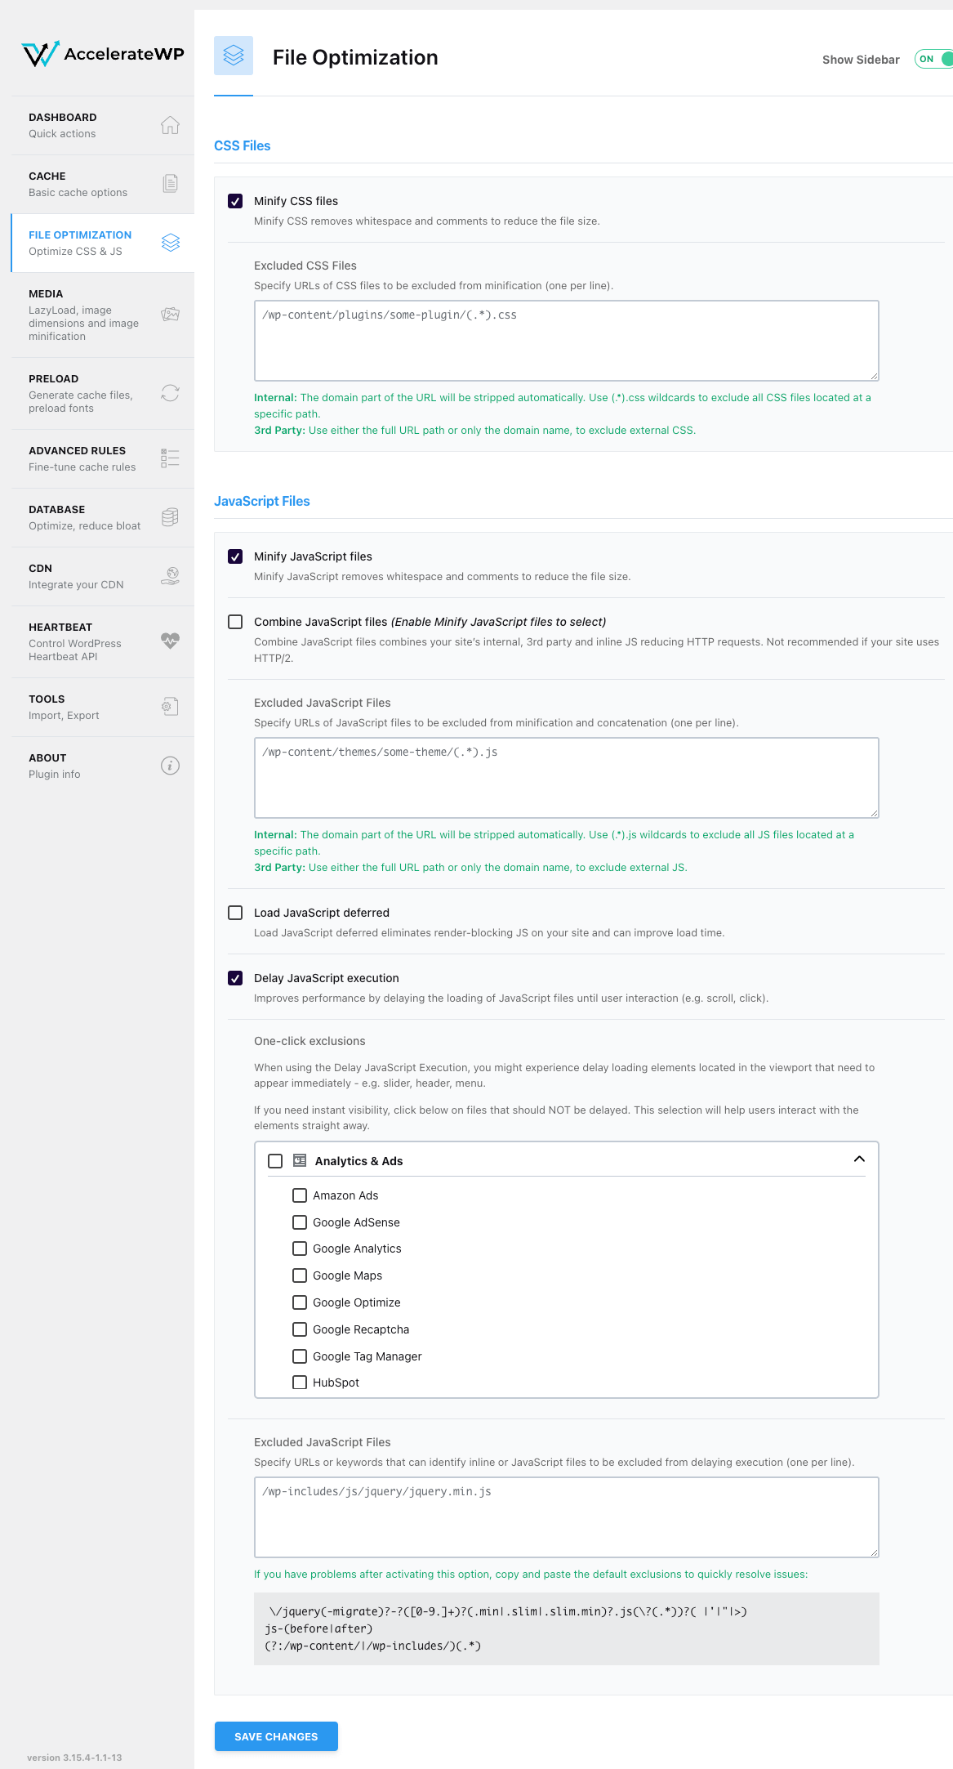Click the default exclusions code block
953x1769 pixels.
click(567, 1628)
